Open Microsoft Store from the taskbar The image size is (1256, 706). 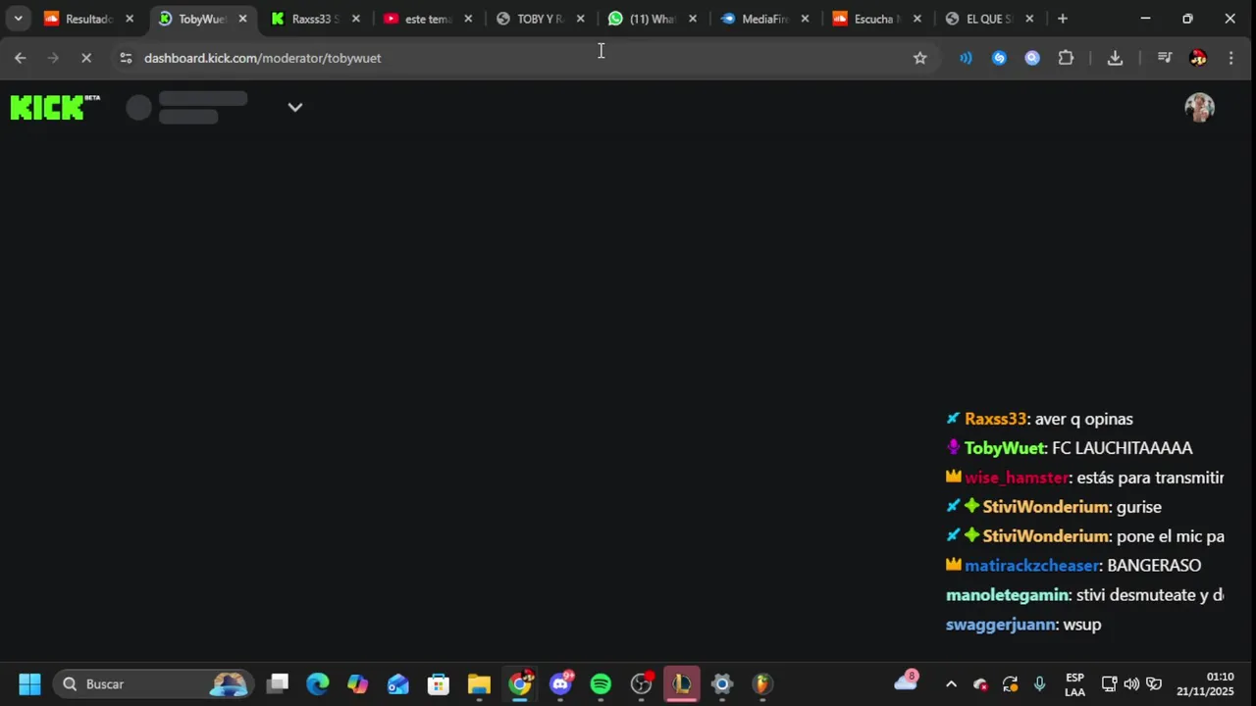tap(439, 683)
